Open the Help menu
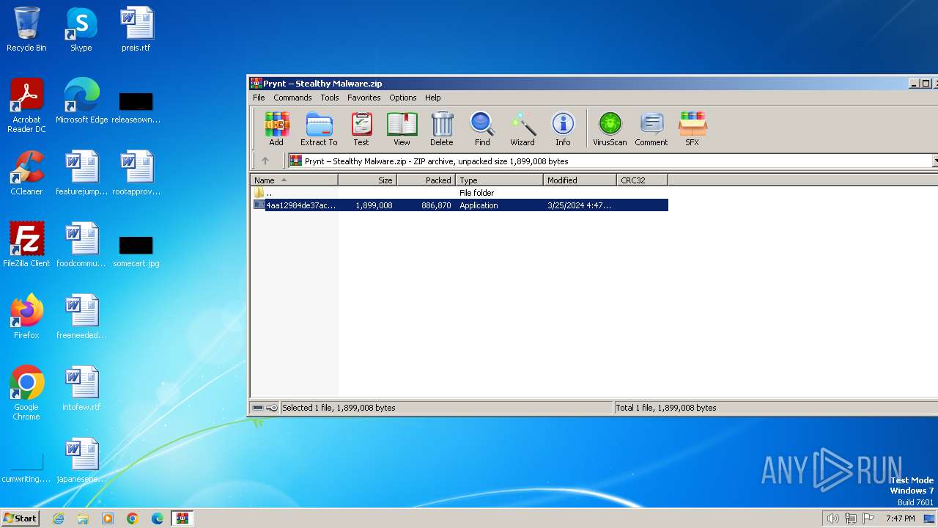938x528 pixels. (x=433, y=98)
